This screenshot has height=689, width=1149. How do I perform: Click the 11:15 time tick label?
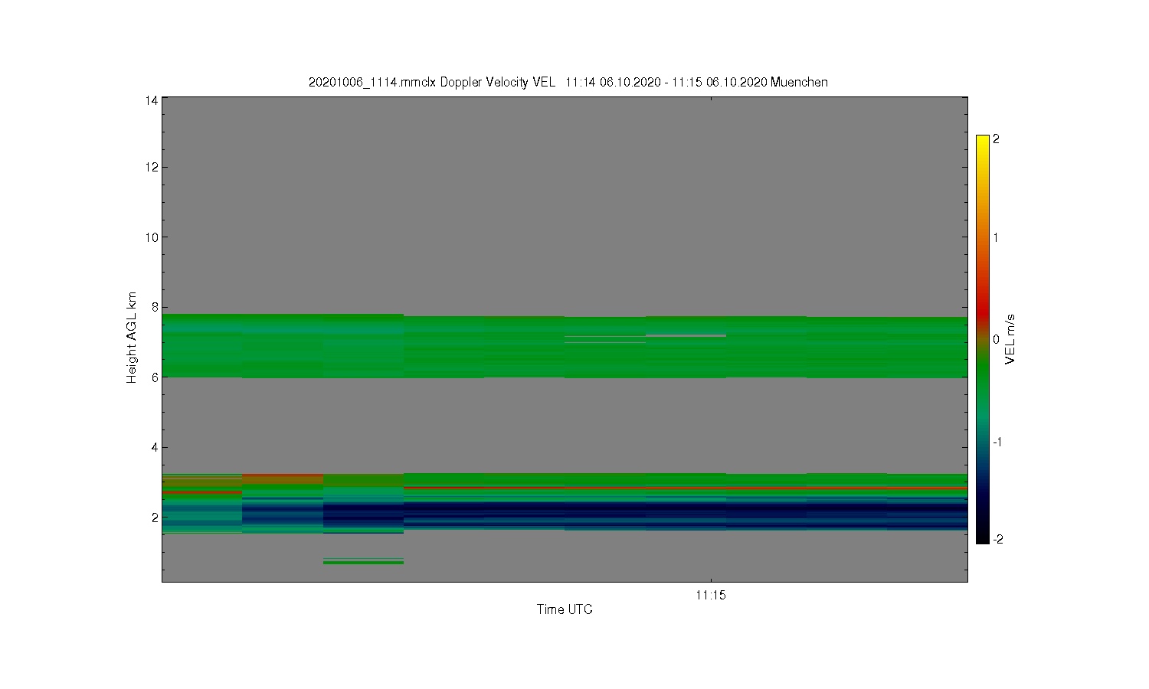point(711,595)
